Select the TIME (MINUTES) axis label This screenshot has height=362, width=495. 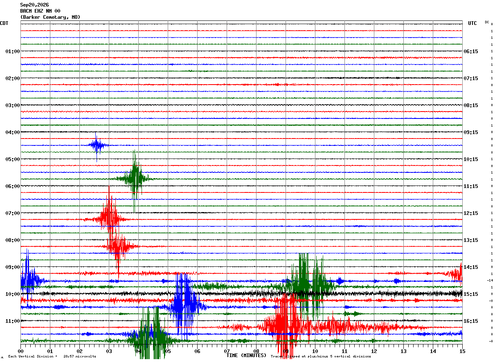[x=246, y=355]
